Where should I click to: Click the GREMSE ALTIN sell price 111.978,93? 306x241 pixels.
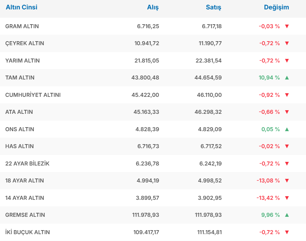click(208, 215)
